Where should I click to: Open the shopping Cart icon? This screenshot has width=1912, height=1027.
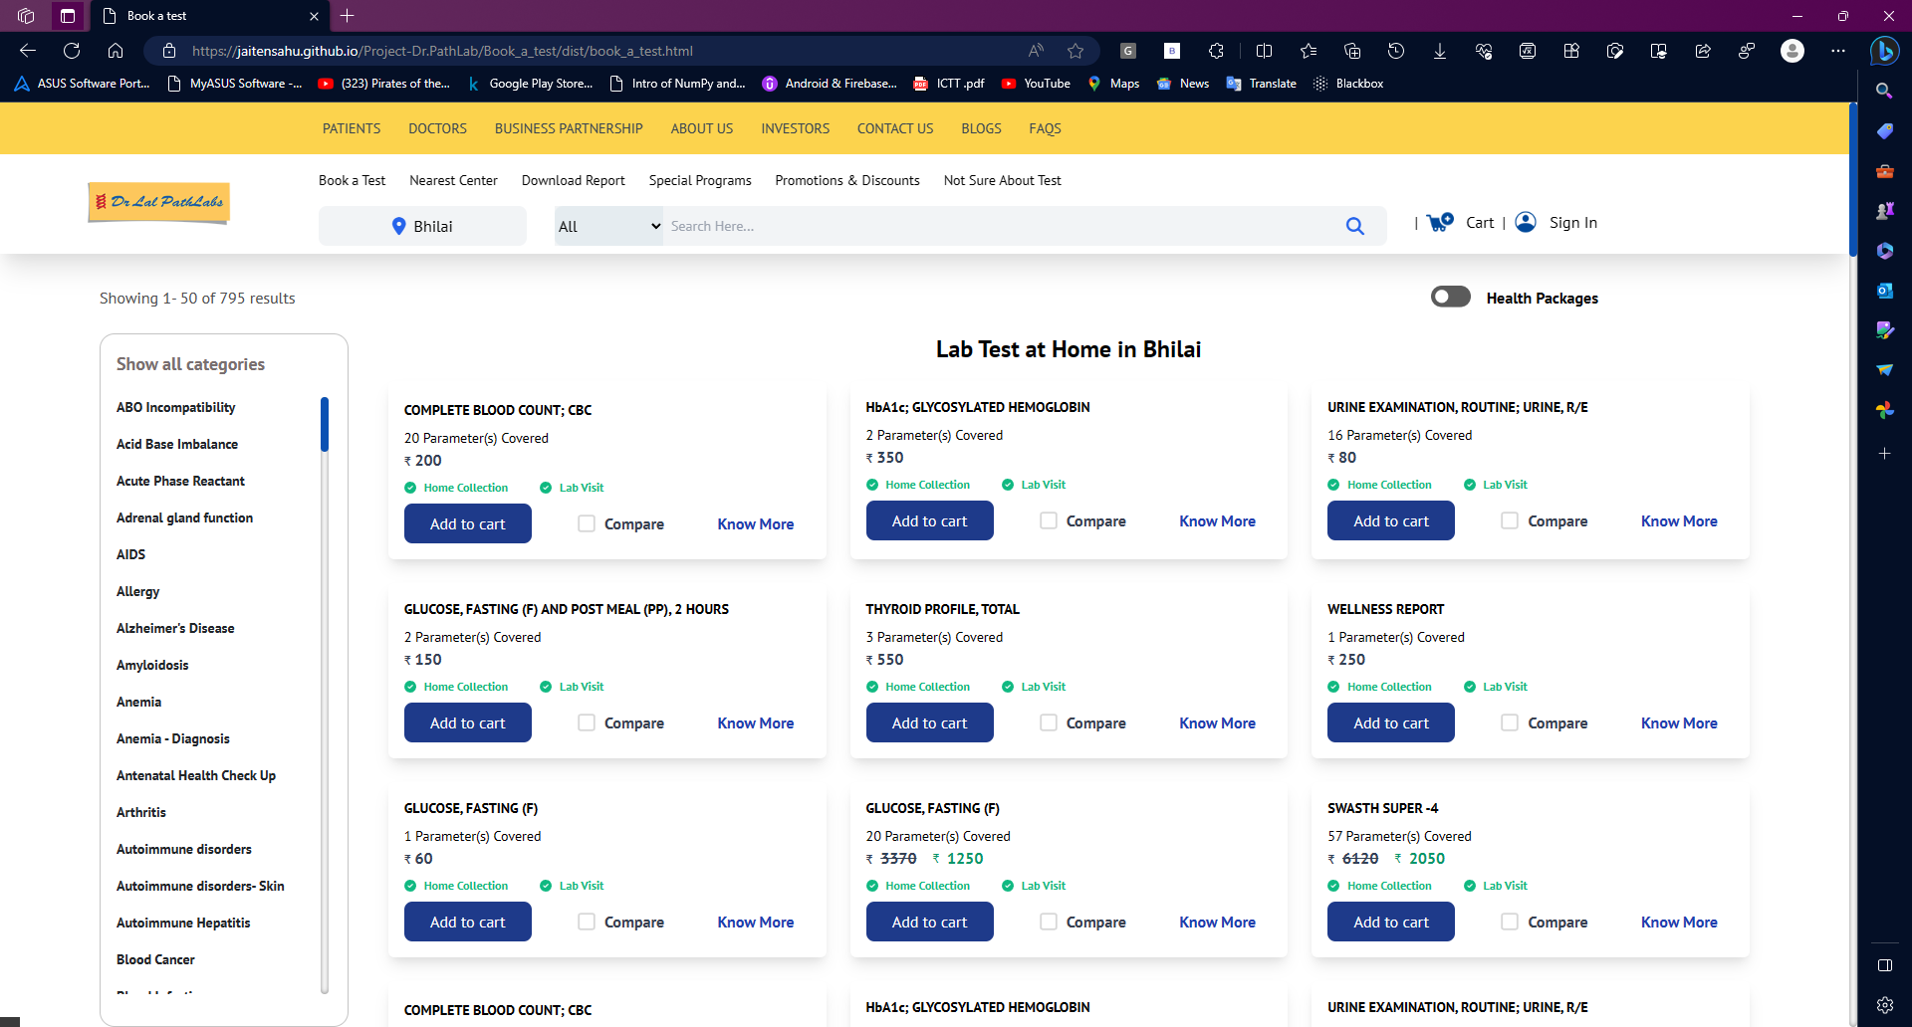[1439, 222]
